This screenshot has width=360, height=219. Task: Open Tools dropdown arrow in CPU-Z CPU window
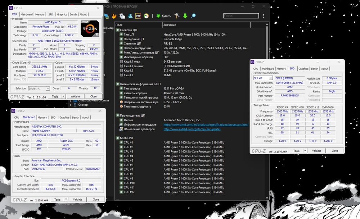coord(64,96)
